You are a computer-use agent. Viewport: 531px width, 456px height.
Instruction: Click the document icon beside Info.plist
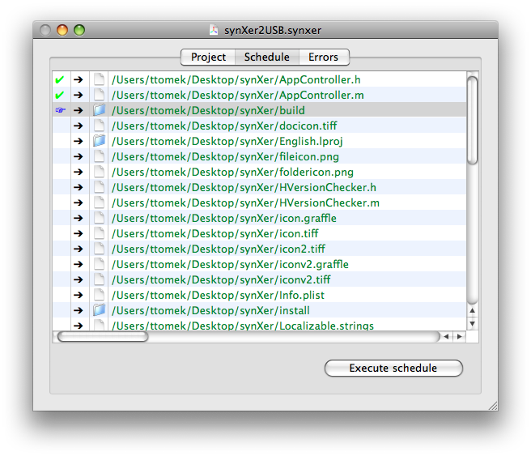pos(99,295)
